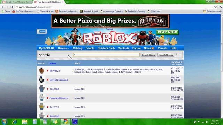223x125 pixels.
Task: Click the Login button
Action: point(42,32)
